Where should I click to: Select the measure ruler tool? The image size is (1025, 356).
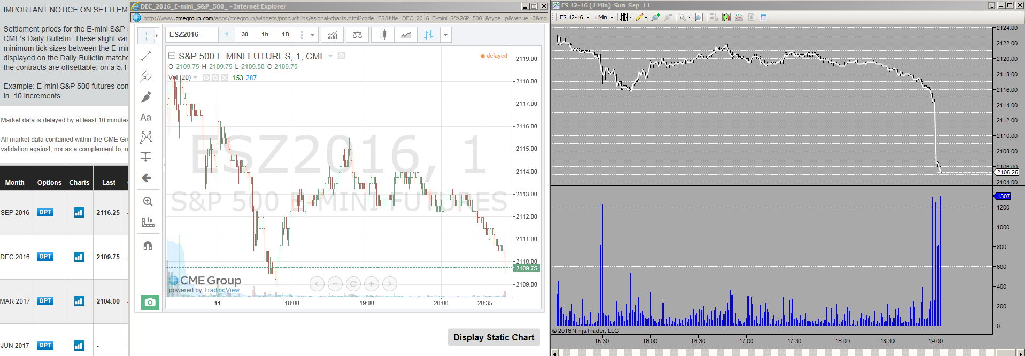coord(148,222)
